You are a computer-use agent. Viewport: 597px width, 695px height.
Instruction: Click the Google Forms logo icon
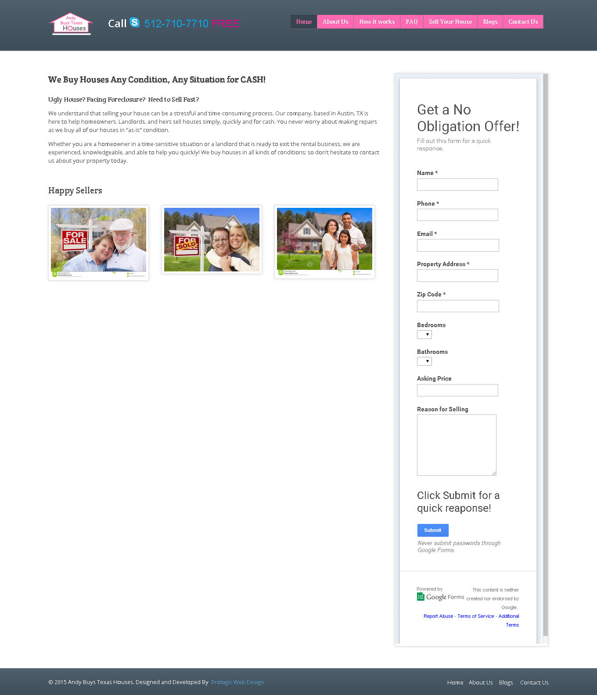coord(421,597)
